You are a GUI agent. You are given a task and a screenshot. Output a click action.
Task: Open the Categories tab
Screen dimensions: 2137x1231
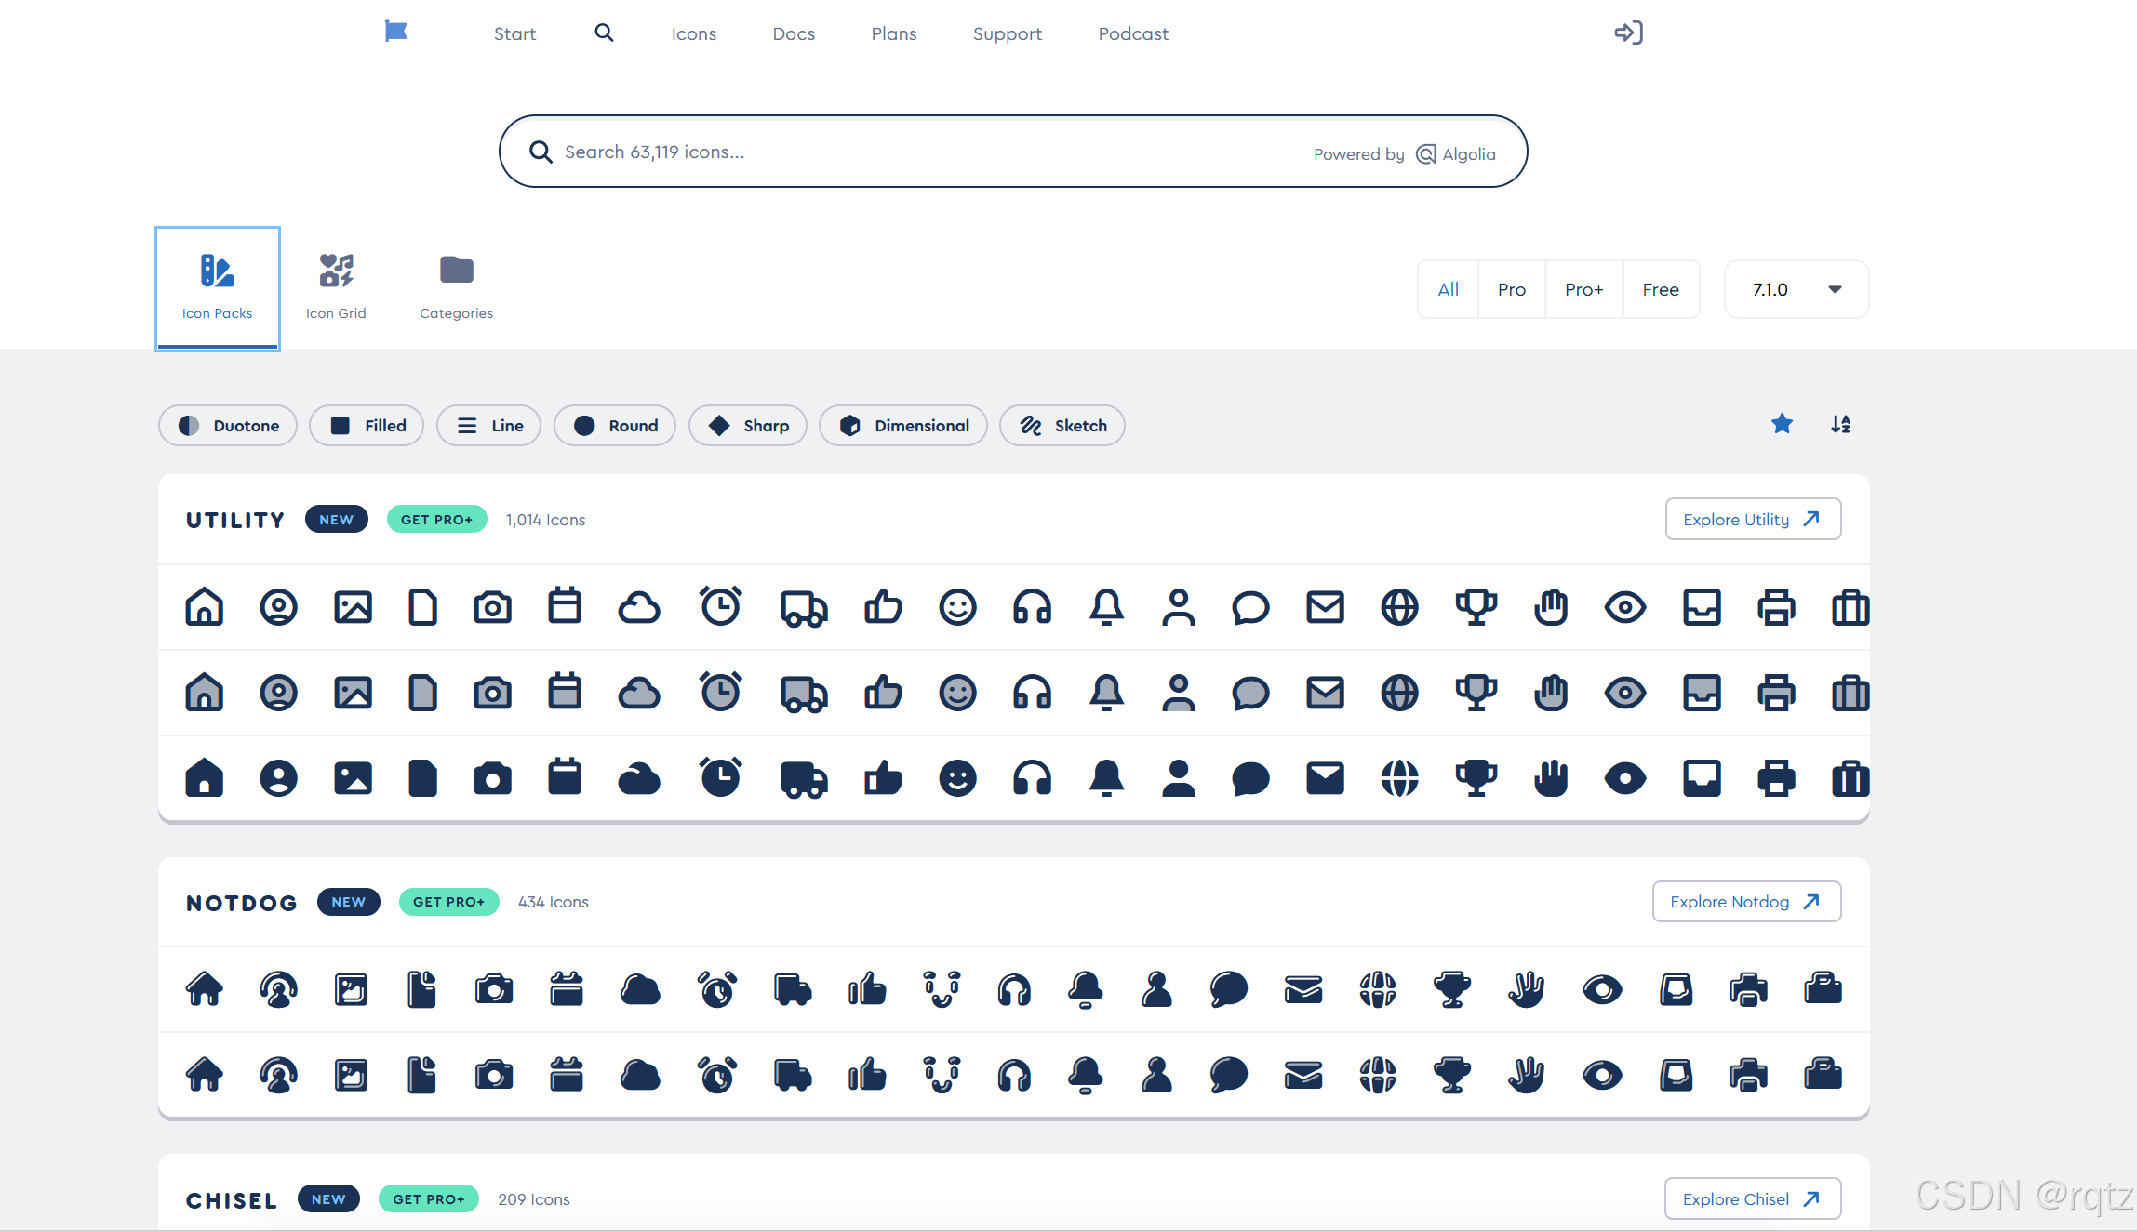point(456,287)
